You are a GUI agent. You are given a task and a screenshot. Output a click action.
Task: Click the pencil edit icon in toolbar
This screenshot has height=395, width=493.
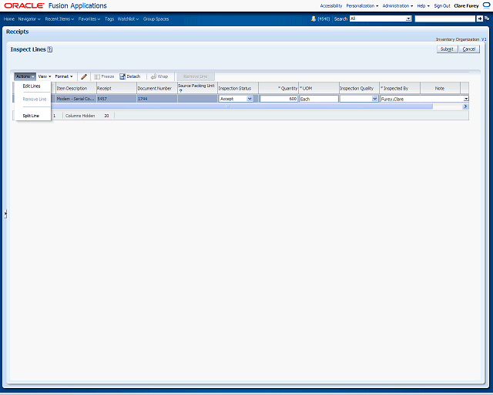(x=84, y=76)
